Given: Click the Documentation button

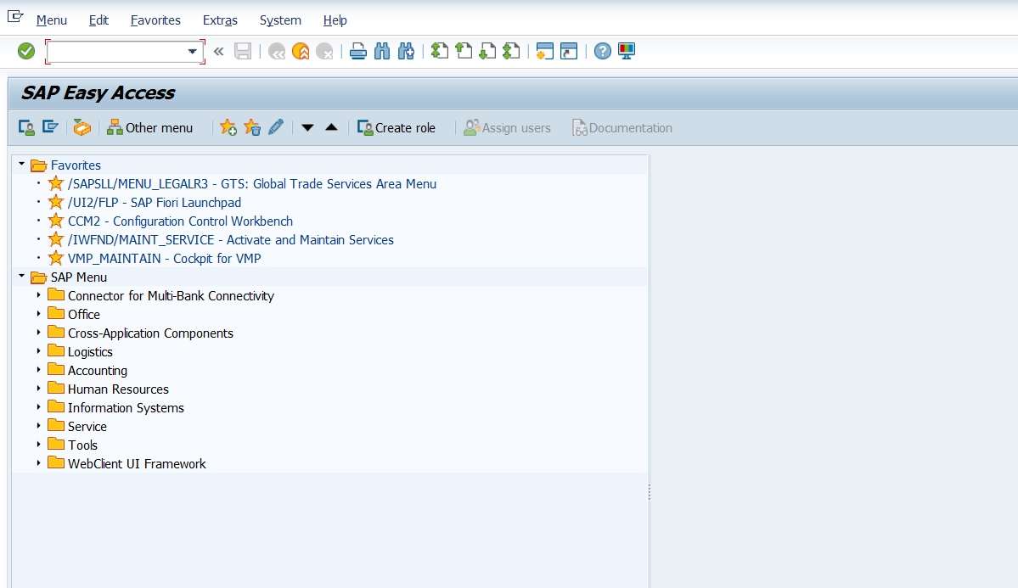Looking at the screenshot, I should click(x=622, y=128).
